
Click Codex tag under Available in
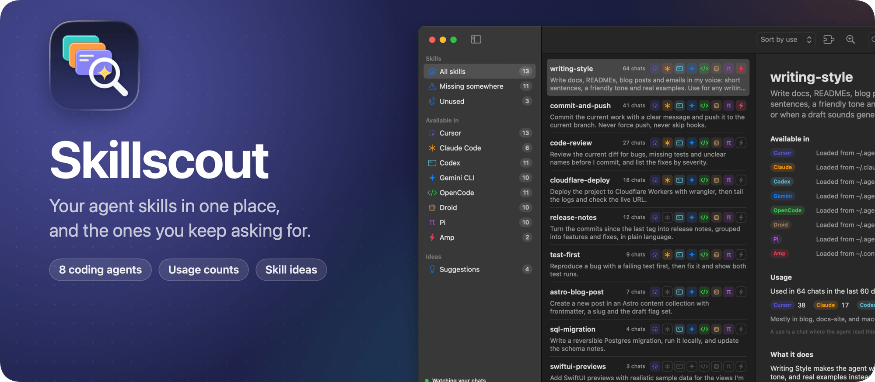coord(782,182)
